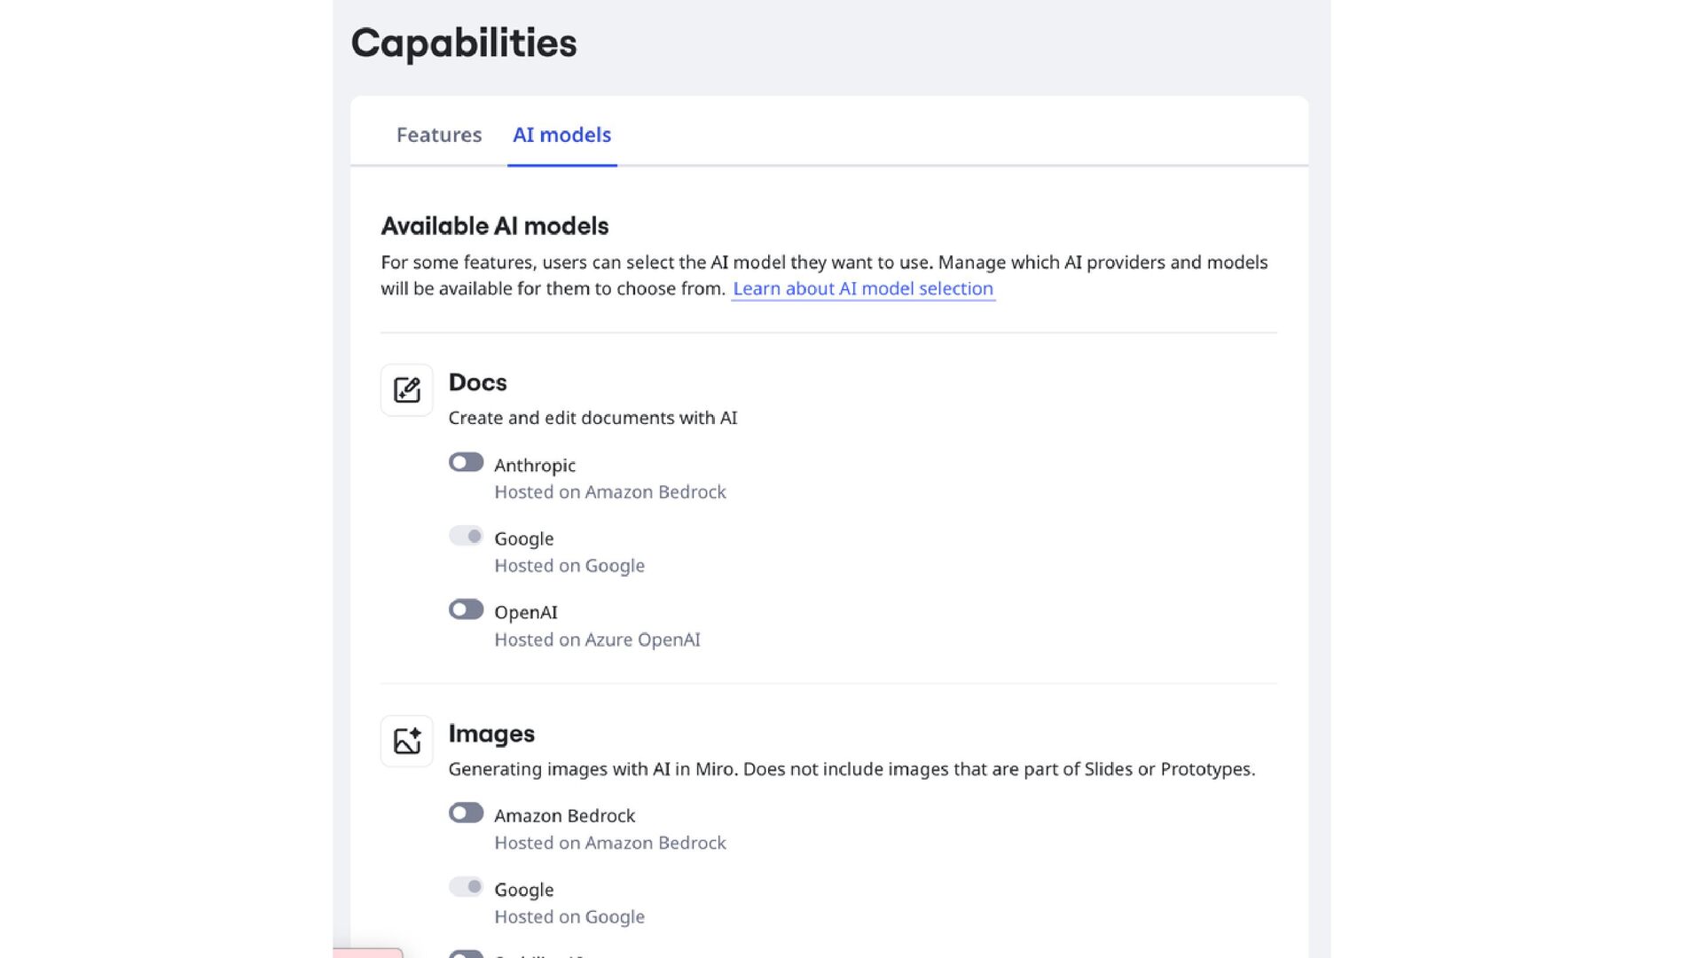Toggle Amazon Bedrock for Images
The height and width of the screenshot is (958, 1703).
466,813
